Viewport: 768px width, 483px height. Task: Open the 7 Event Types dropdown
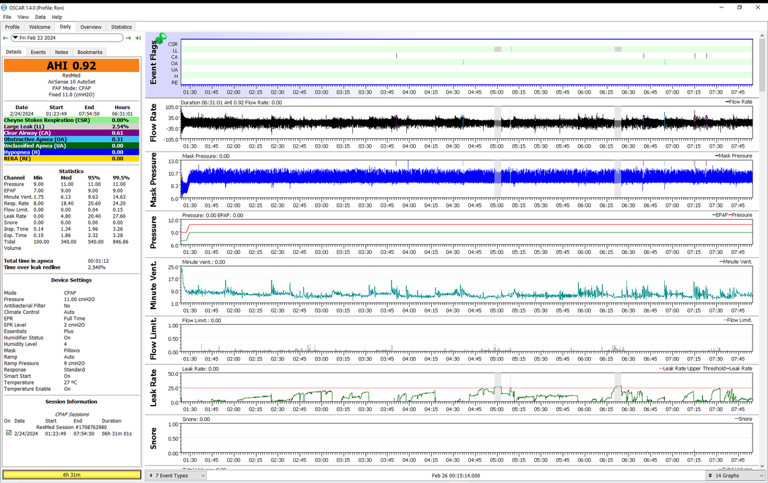coord(177,476)
